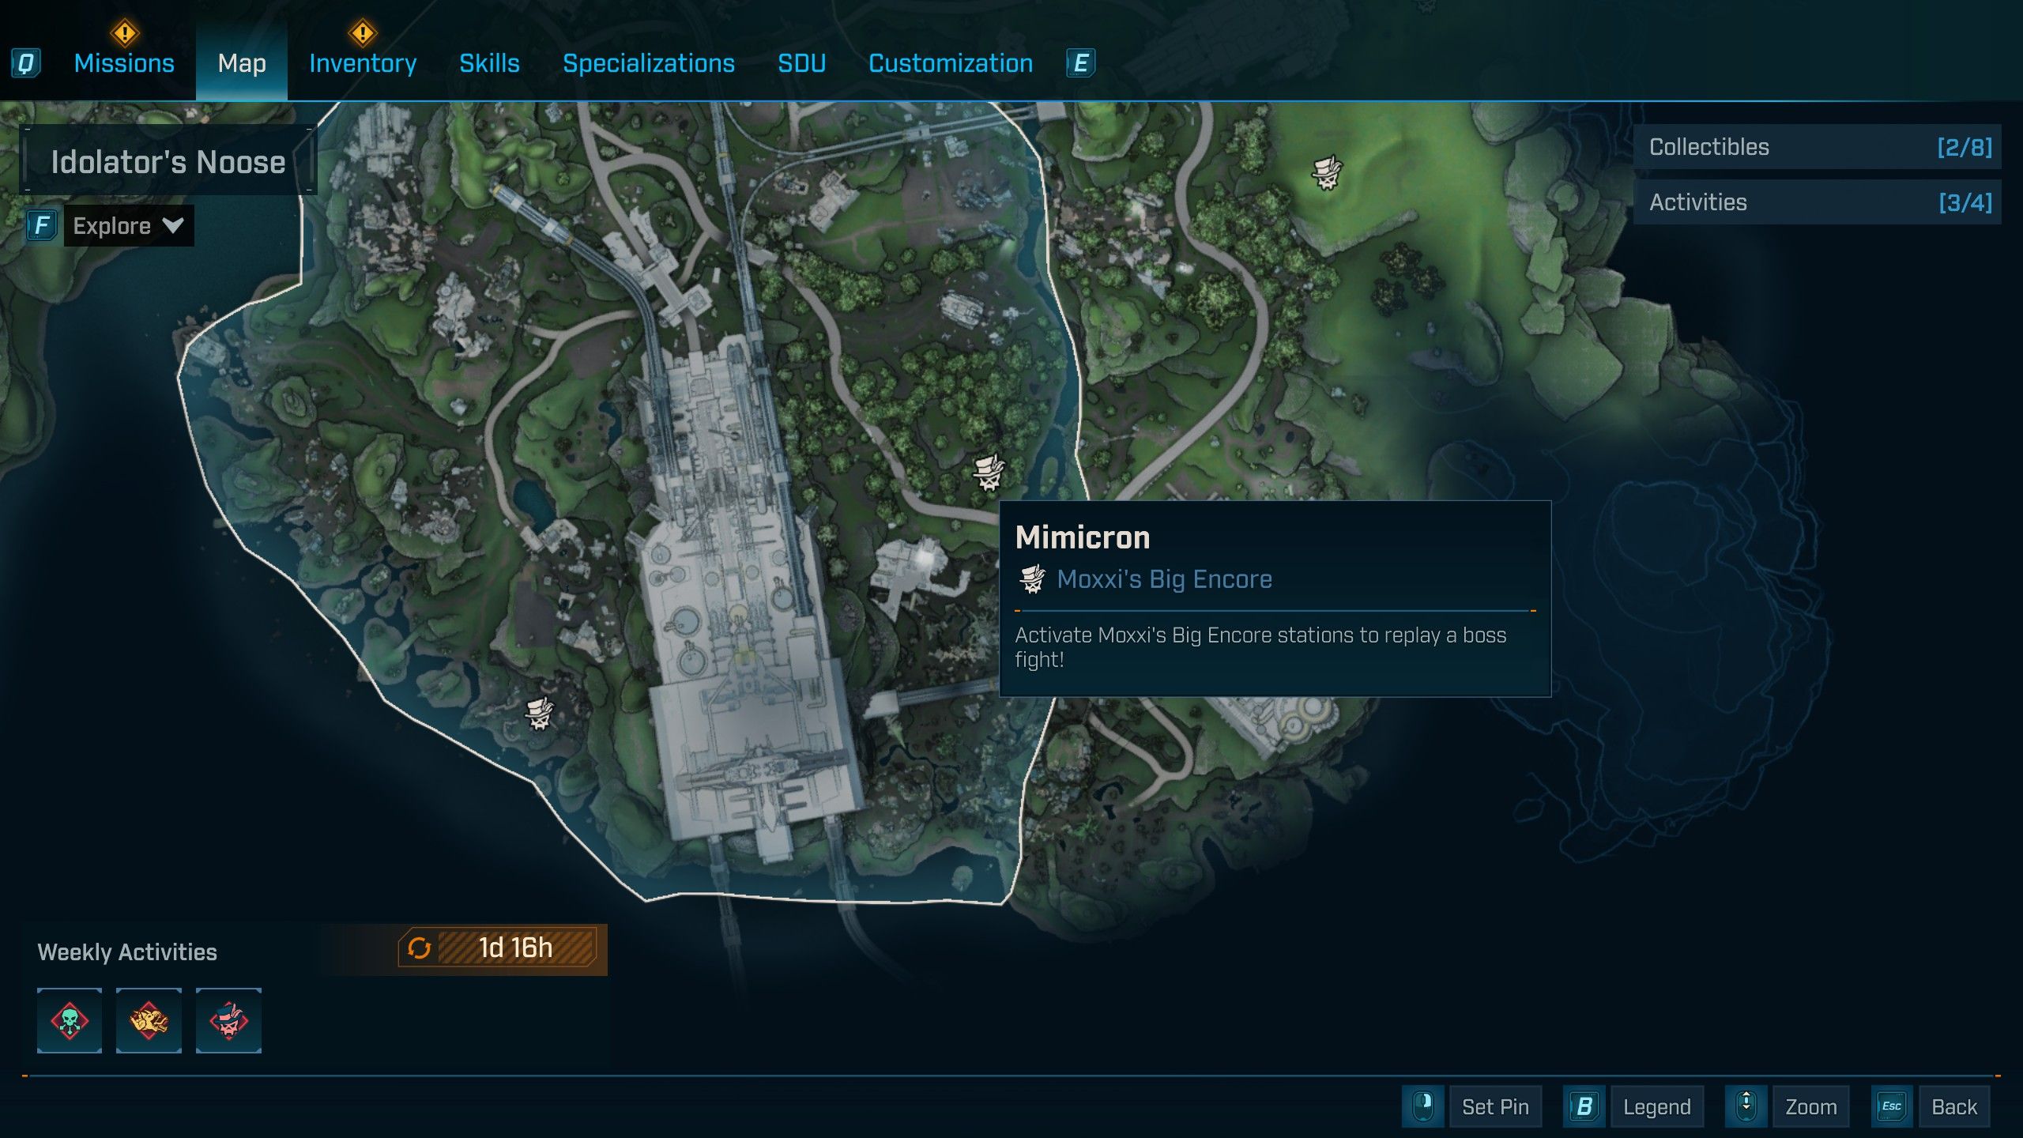
Task: Select the orange beast weekly activity icon
Action: (x=149, y=1020)
